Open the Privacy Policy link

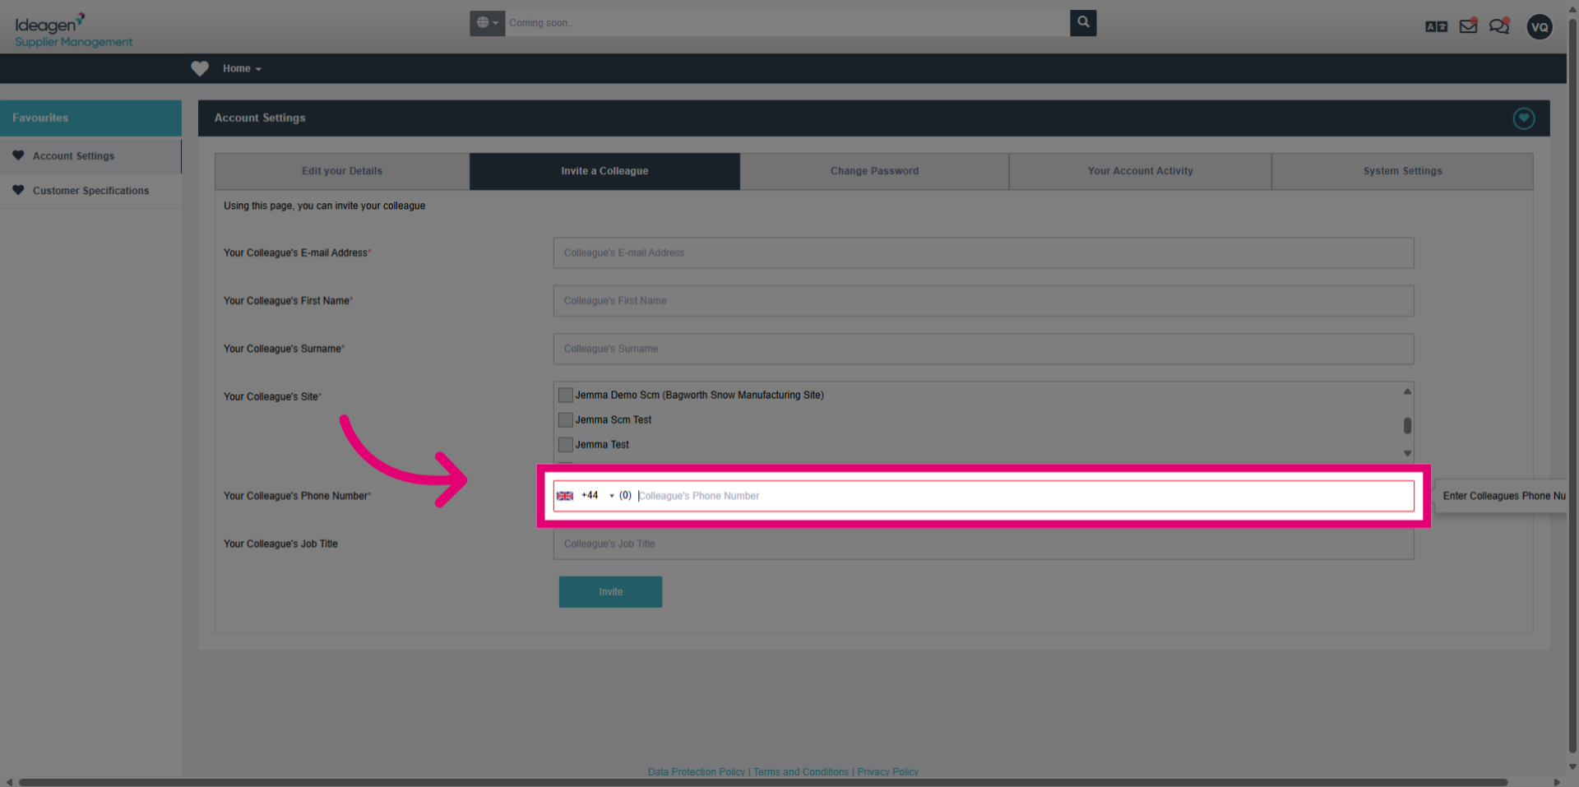887,772
